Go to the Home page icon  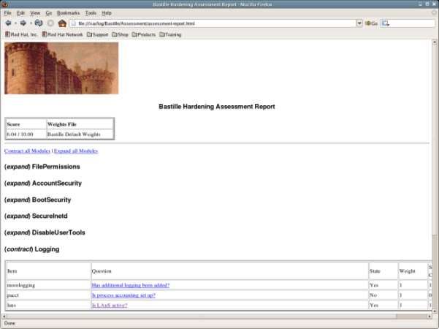(x=62, y=23)
